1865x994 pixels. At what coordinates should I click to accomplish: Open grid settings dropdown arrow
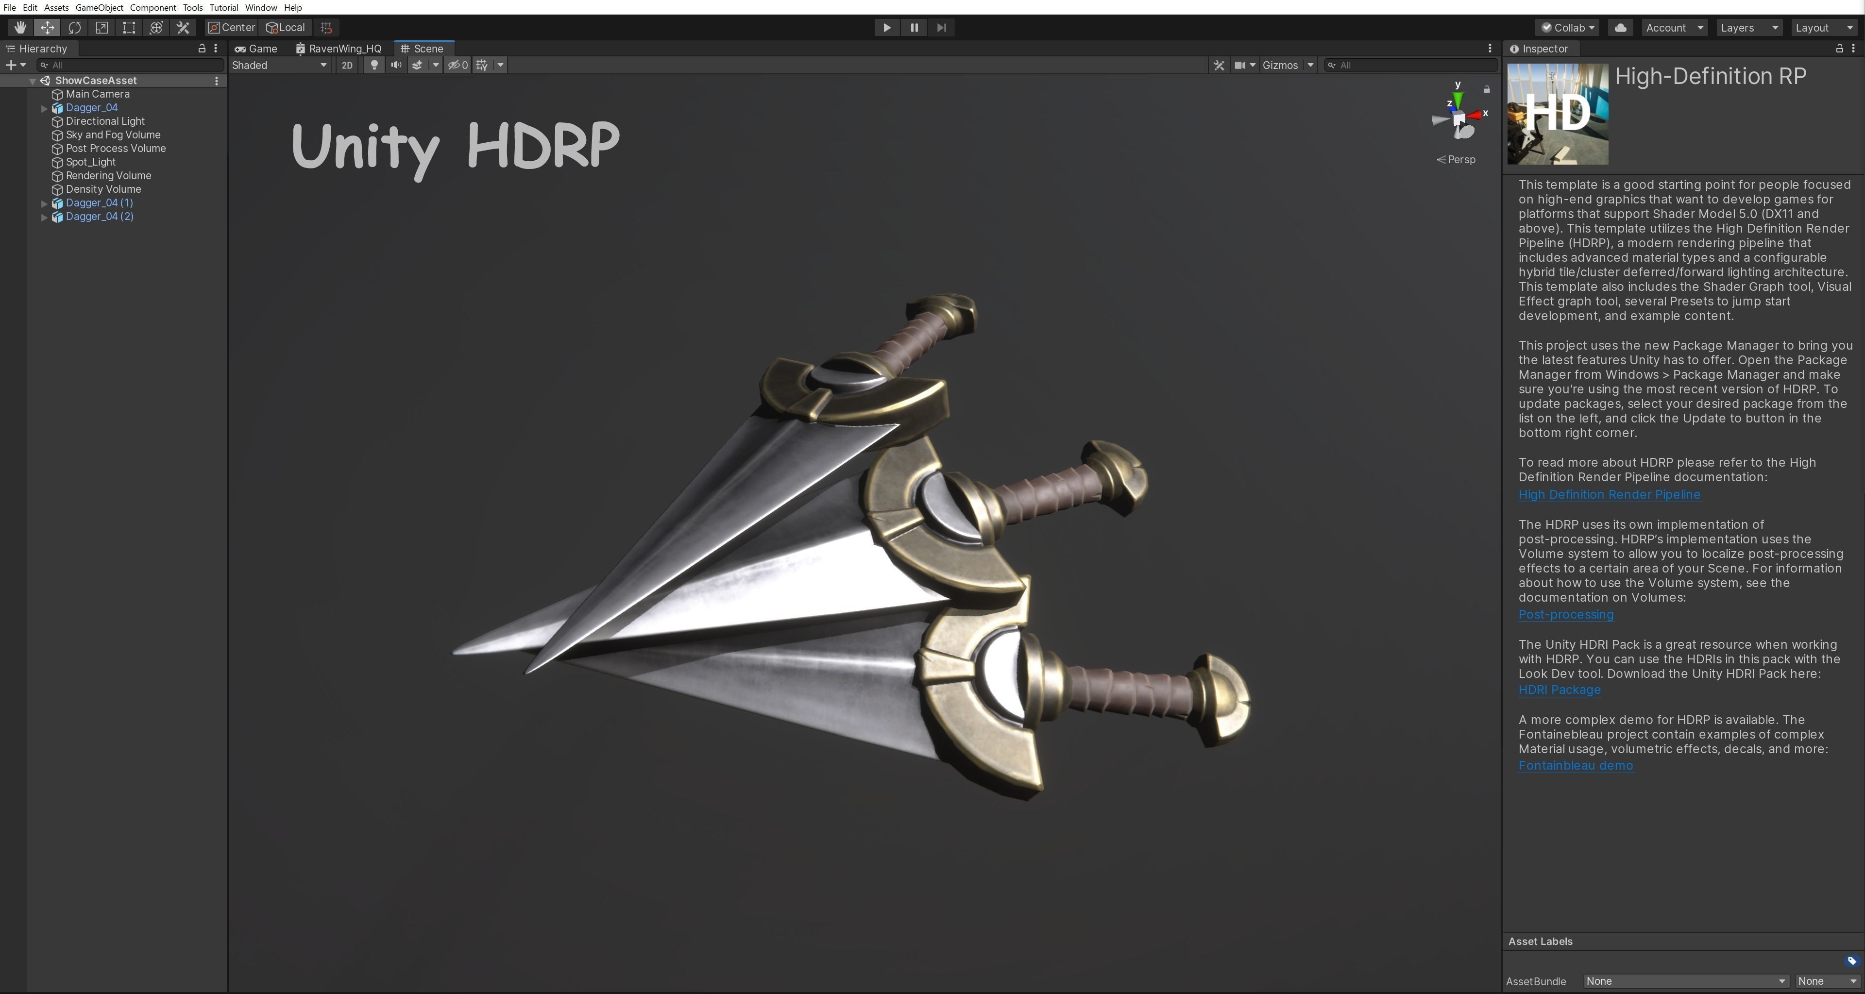click(500, 65)
